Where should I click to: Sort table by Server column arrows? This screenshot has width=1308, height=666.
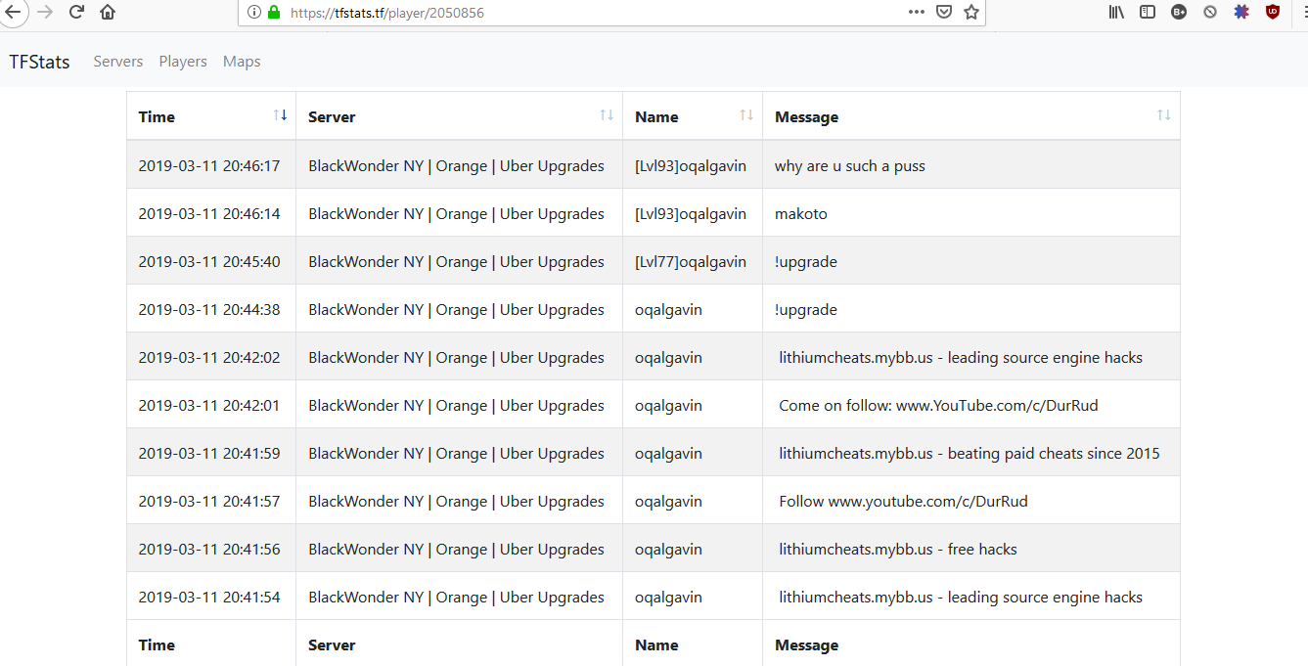607,115
